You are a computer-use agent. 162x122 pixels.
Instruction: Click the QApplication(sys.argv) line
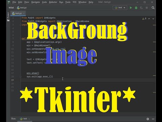[x=44, y=42]
